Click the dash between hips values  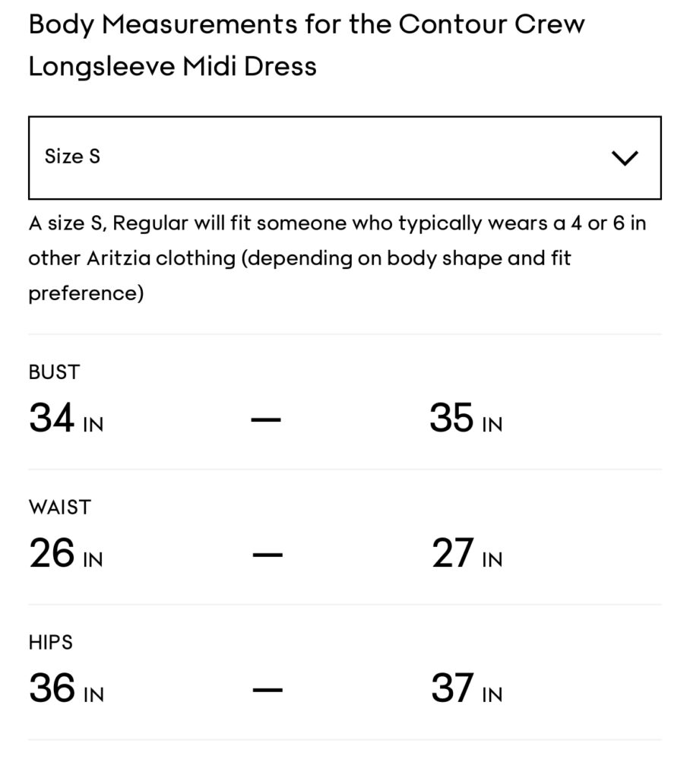point(267,690)
